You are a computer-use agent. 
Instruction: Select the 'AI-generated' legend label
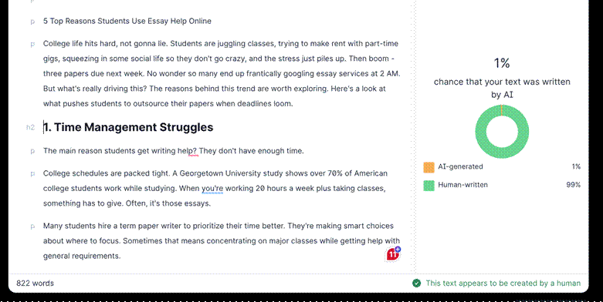pyautogui.click(x=460, y=166)
